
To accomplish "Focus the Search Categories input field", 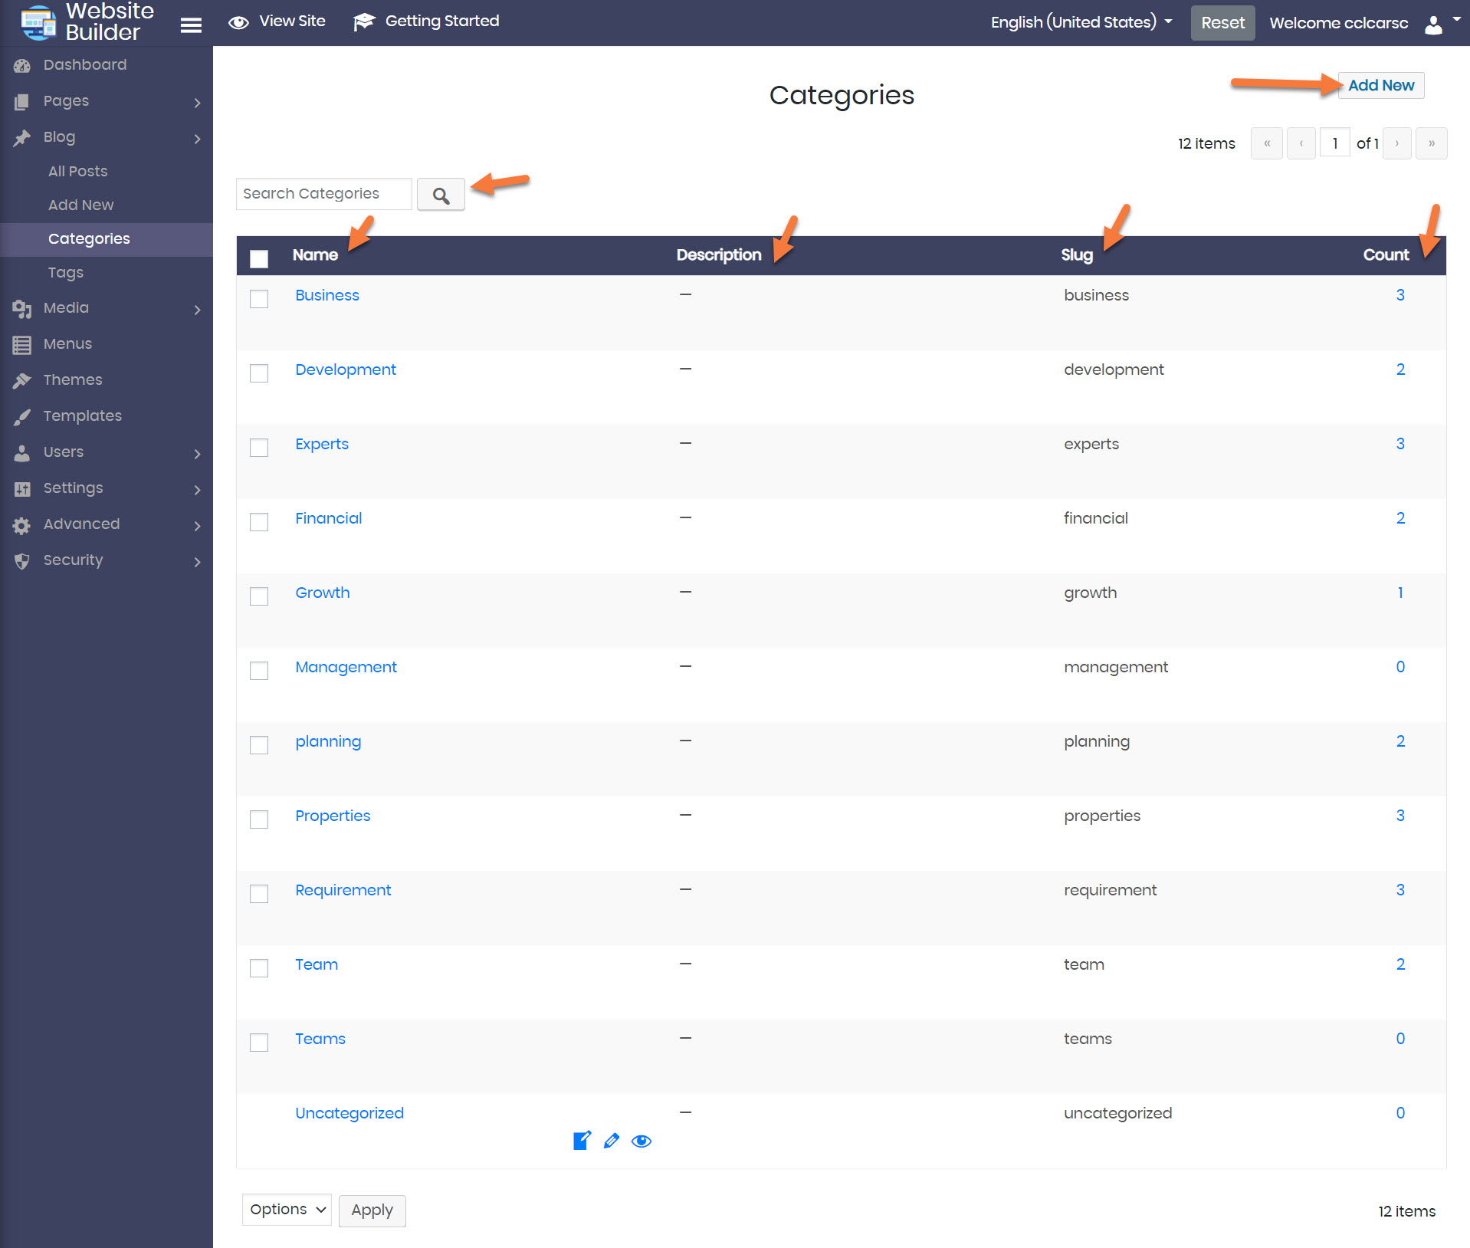I will point(323,193).
